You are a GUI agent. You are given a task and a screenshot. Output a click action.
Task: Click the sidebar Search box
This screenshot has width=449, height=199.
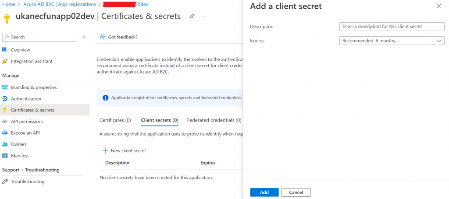coord(39,37)
